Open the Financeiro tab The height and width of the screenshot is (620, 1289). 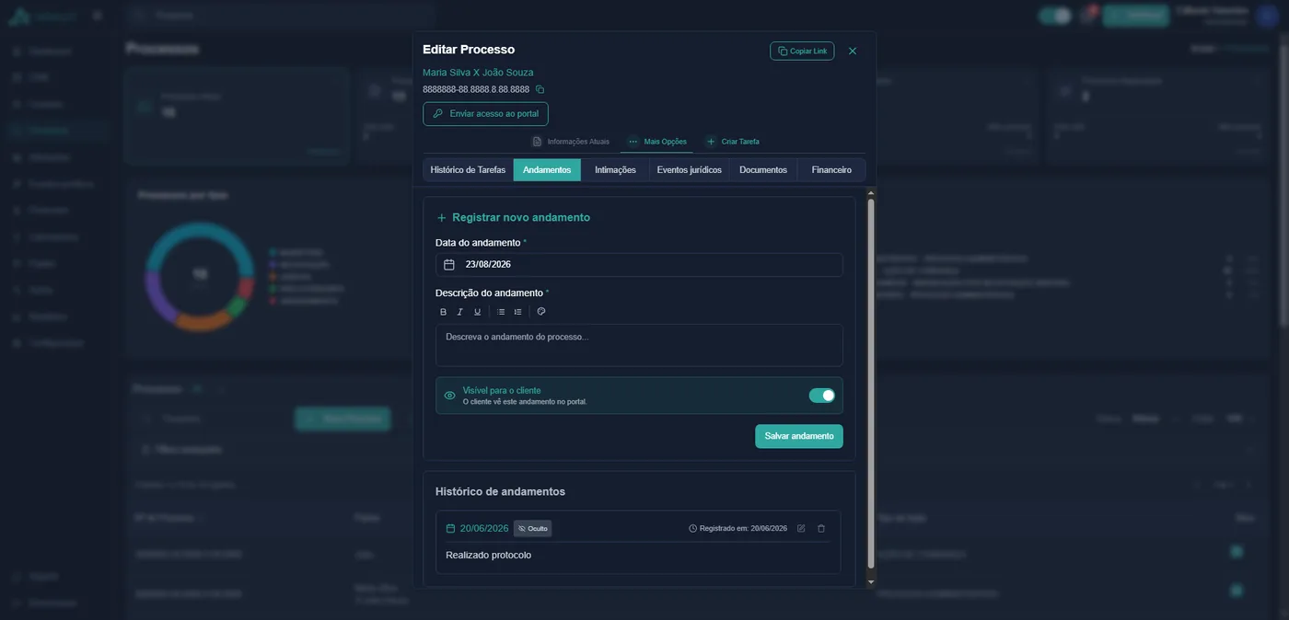pyautogui.click(x=831, y=169)
